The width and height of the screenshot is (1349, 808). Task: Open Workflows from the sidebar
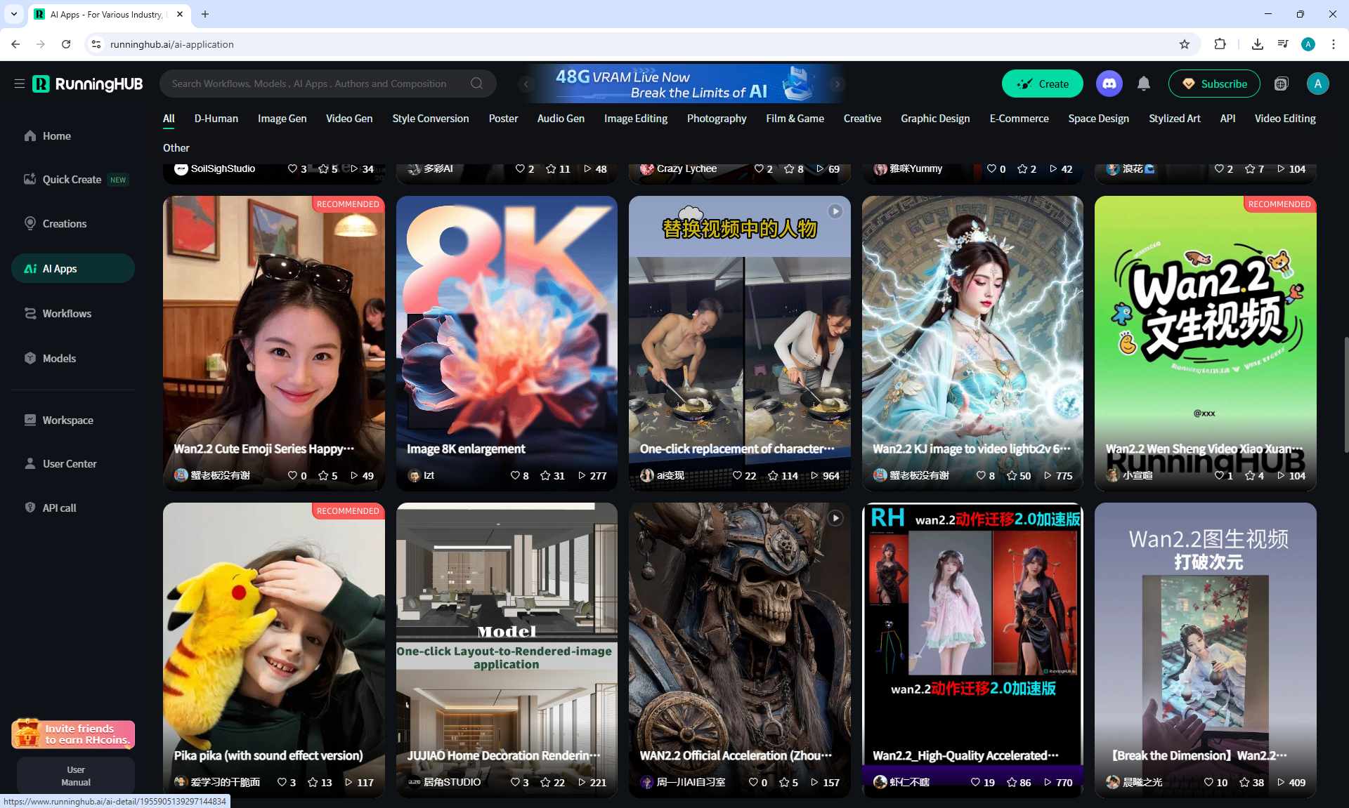tap(67, 313)
